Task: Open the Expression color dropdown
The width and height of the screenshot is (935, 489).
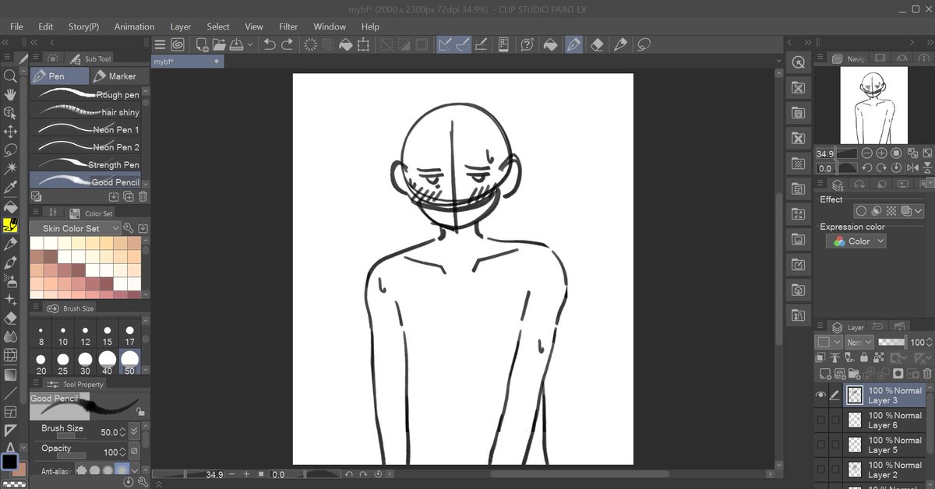Action: [x=856, y=241]
